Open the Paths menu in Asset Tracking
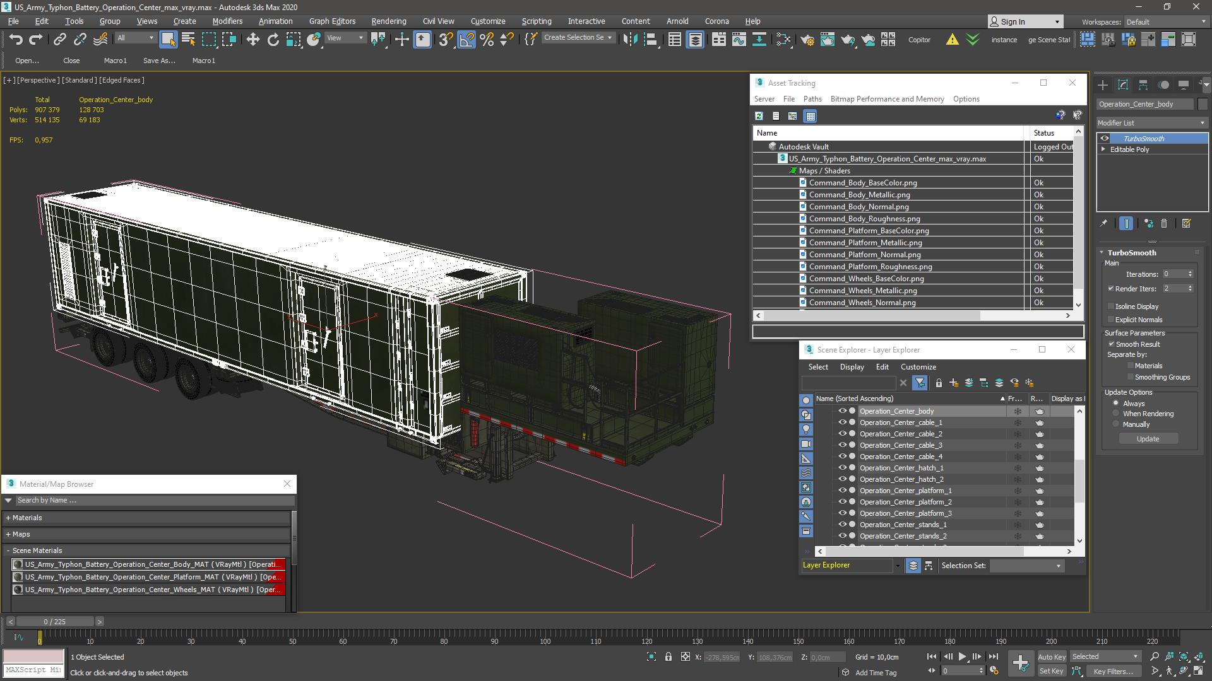1212x681 pixels. pos(812,99)
